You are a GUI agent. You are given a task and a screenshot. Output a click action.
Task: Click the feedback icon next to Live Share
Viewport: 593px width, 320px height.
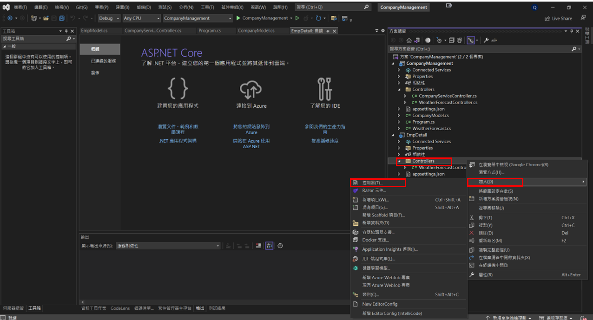[x=583, y=18]
